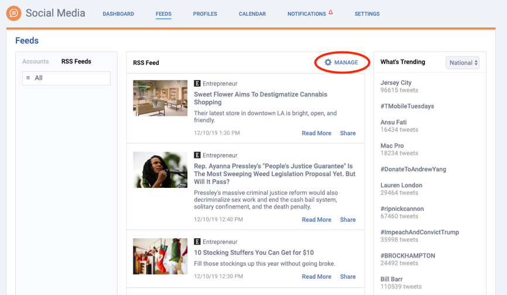
Task: Click Entrepreneur logo on Stocking Stuffers article
Action: tap(197, 242)
